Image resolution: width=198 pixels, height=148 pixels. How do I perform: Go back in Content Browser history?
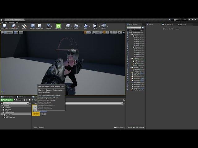(x=24, y=100)
